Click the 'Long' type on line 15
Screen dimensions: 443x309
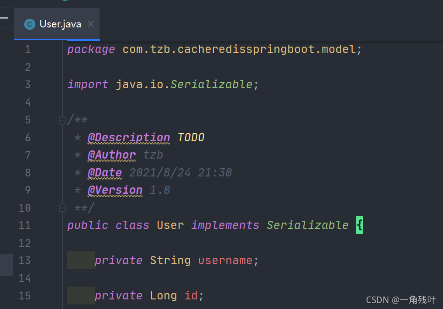tap(164, 296)
